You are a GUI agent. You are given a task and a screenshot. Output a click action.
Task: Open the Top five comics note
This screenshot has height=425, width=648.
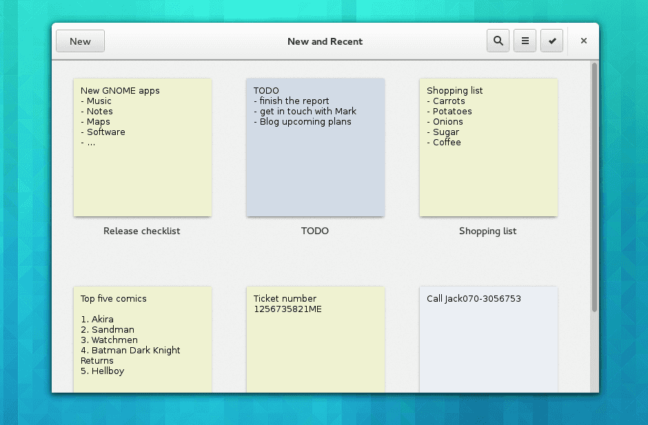pos(143,340)
